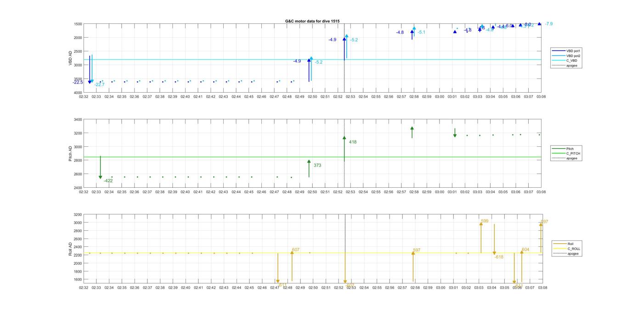The width and height of the screenshot is (643, 318).
Task: Click the "373" data label in pitch plot
Action: (x=317, y=165)
